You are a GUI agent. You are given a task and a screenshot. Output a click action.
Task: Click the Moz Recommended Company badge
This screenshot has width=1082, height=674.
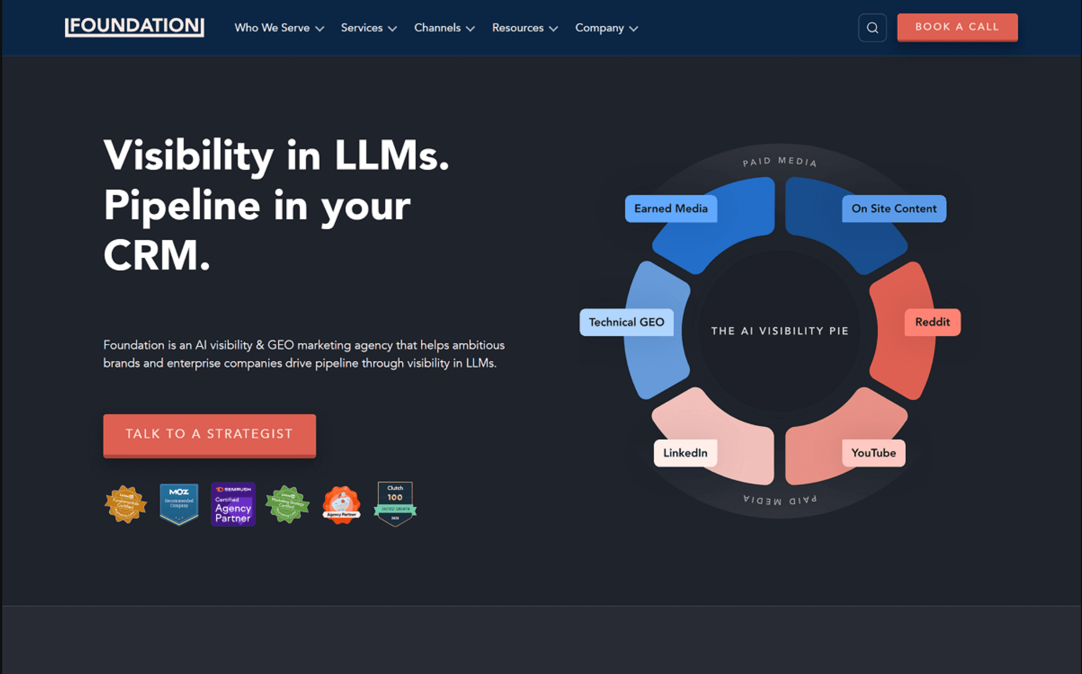pyautogui.click(x=179, y=504)
